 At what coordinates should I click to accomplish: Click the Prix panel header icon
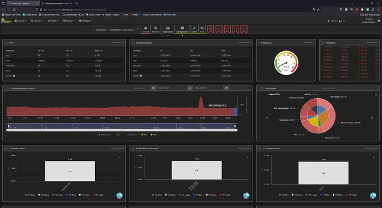point(6,43)
